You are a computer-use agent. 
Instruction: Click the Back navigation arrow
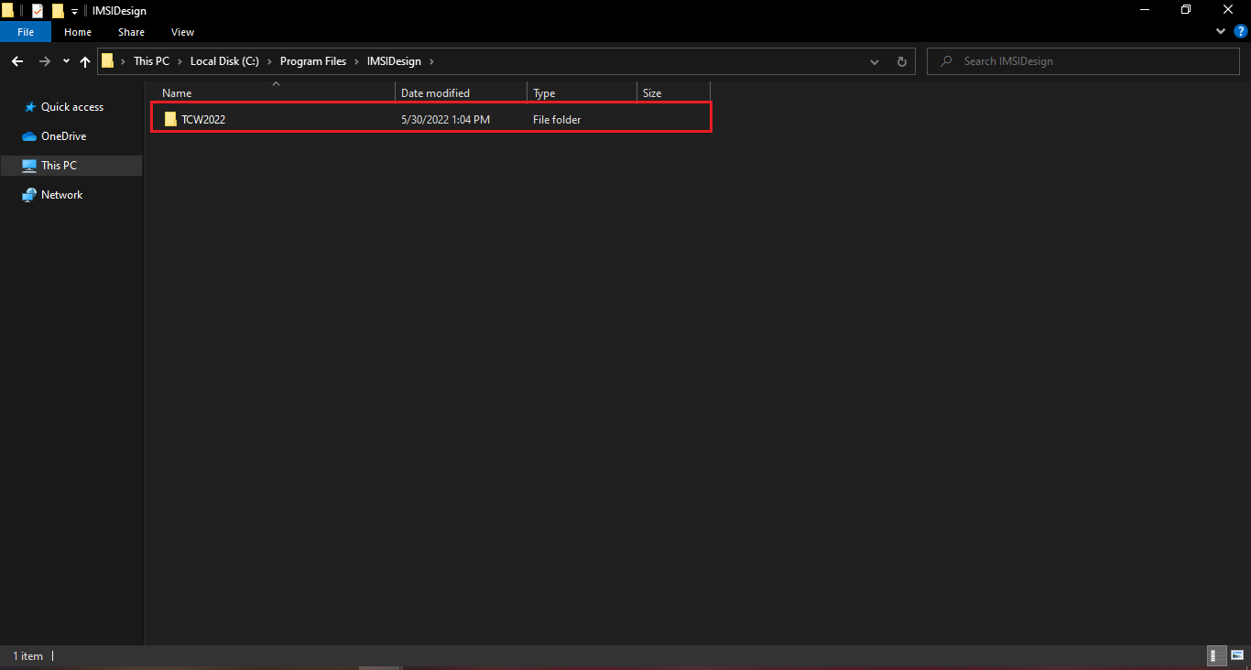[16, 61]
